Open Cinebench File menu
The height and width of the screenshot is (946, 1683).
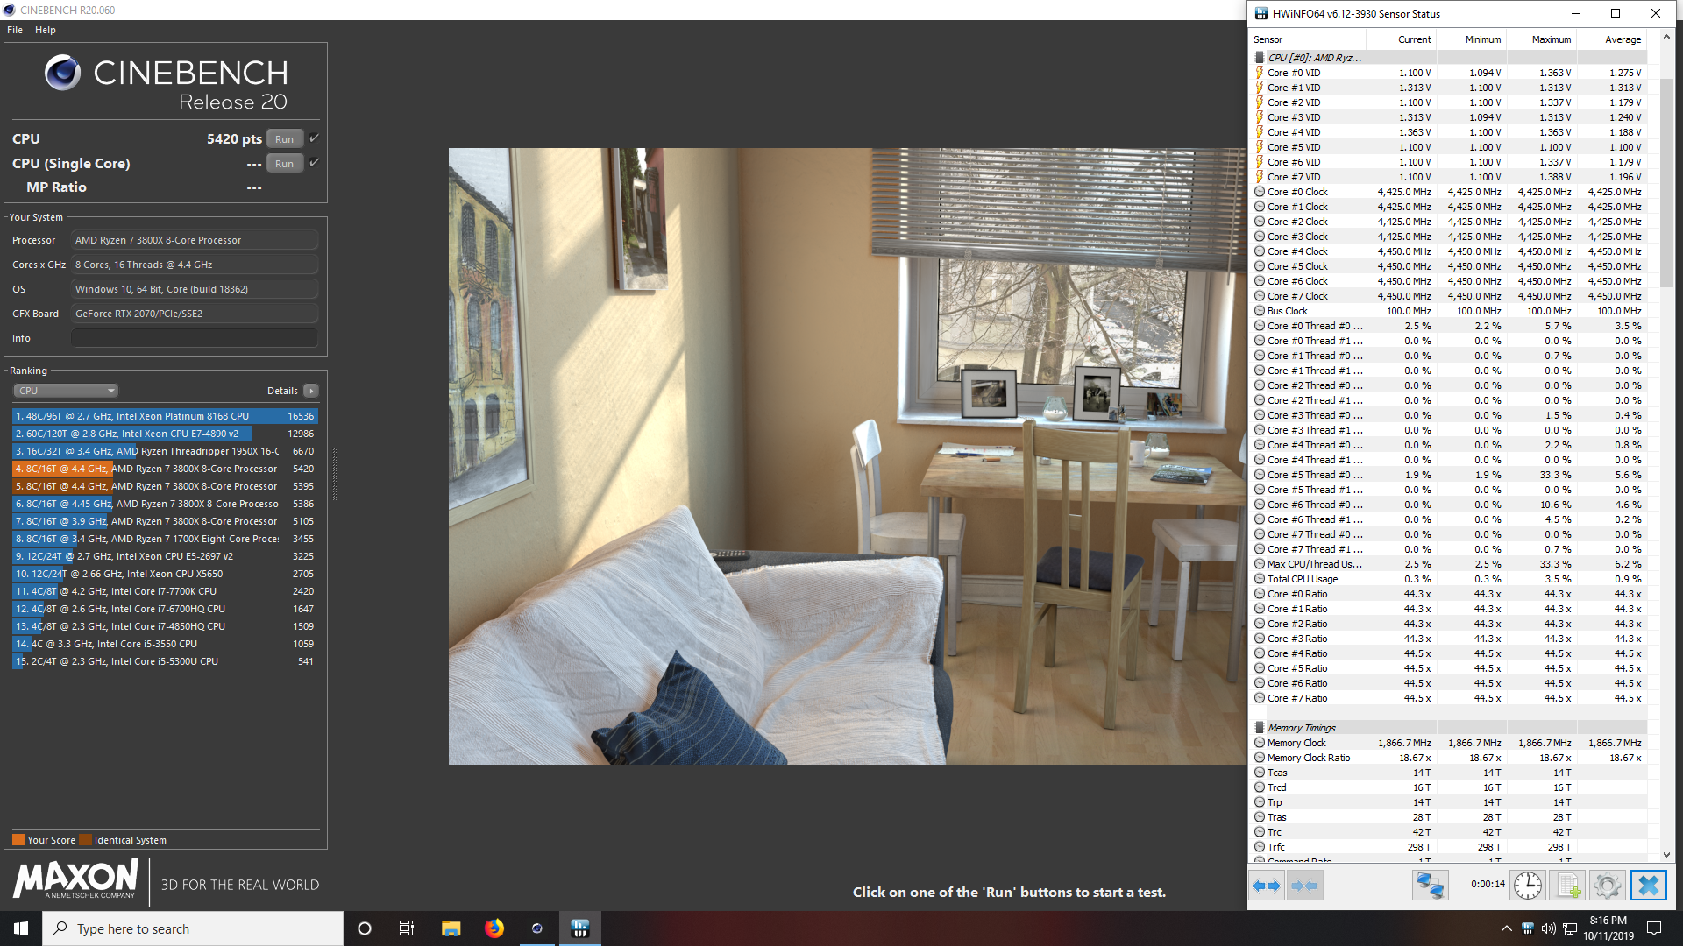click(15, 30)
